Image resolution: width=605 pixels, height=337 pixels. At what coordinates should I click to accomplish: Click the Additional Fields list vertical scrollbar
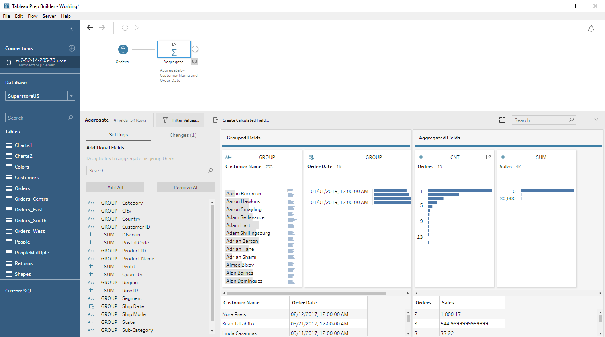point(212,263)
